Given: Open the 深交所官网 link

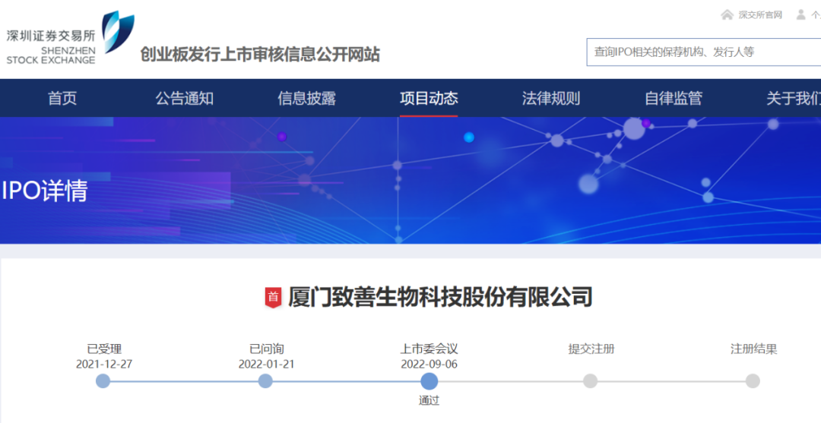Looking at the screenshot, I should coord(759,14).
